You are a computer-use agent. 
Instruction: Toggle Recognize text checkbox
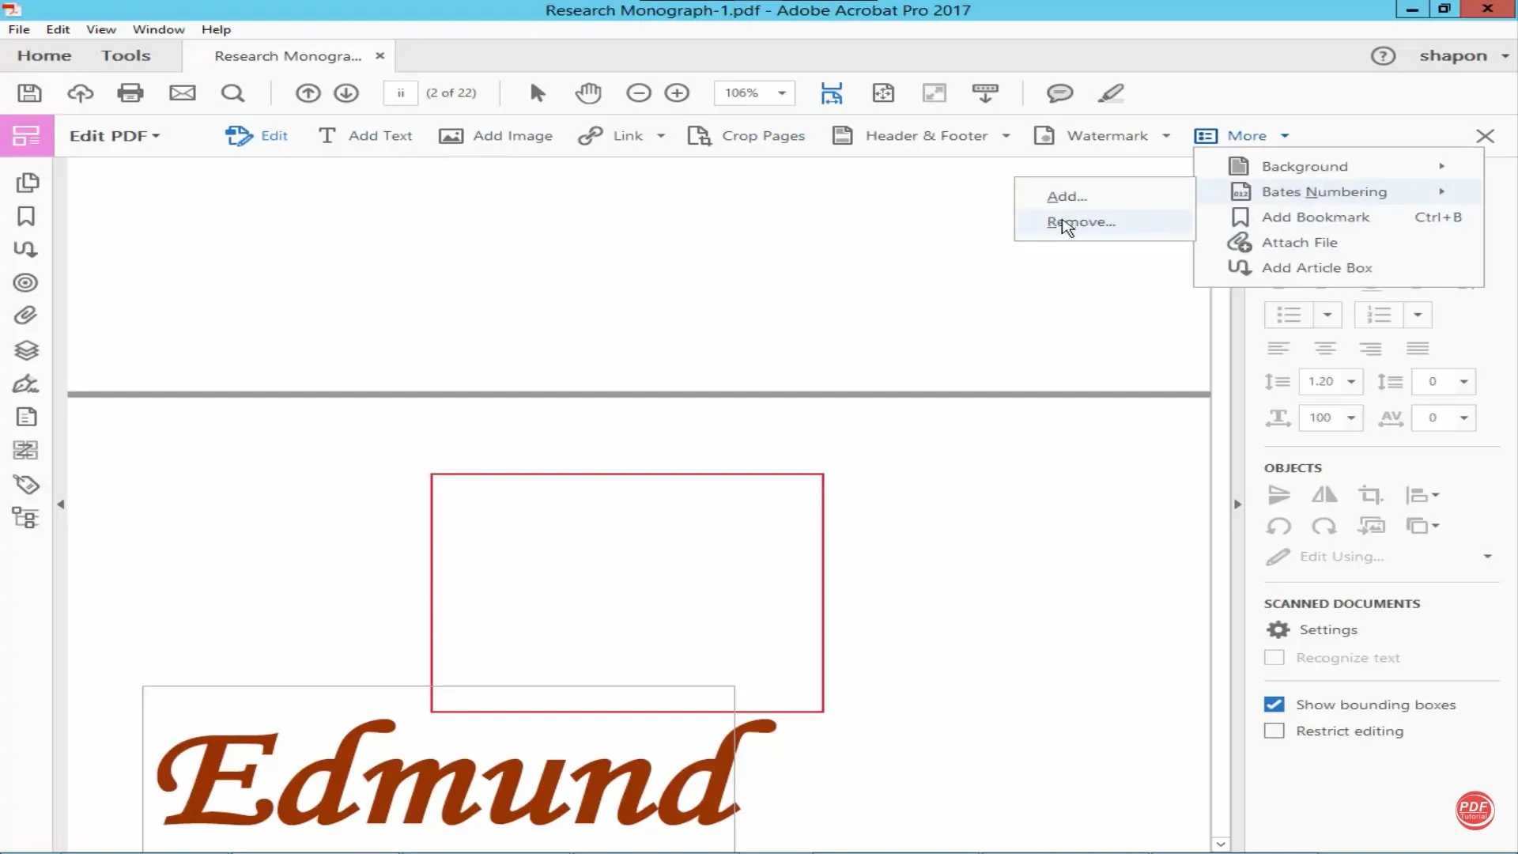pyautogui.click(x=1274, y=656)
